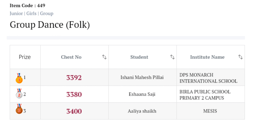The width and height of the screenshot is (268, 128).
Task: Click the Institute Name column header
Action: click(207, 57)
